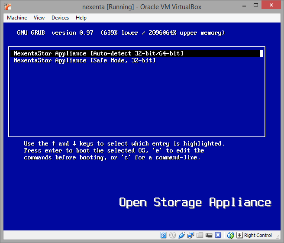The image size is (284, 243).
Task: Click the Right Control host key label
Action: pyautogui.click(x=258, y=235)
